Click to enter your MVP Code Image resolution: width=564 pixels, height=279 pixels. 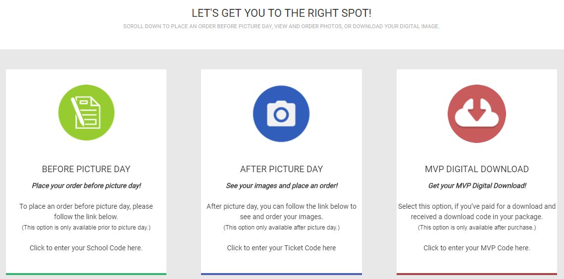tap(476, 248)
